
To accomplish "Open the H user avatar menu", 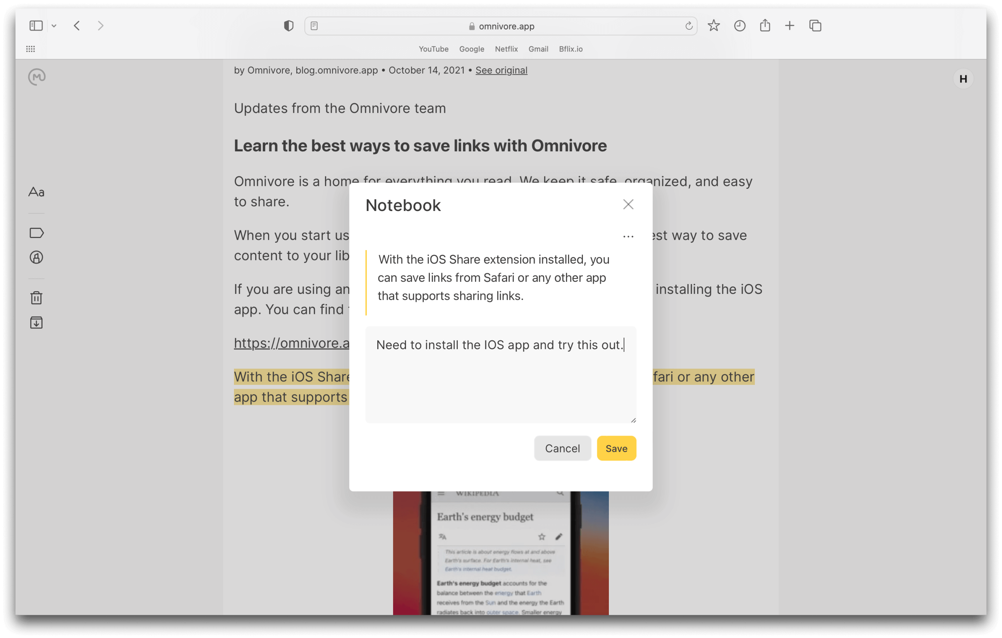I will 963,79.
